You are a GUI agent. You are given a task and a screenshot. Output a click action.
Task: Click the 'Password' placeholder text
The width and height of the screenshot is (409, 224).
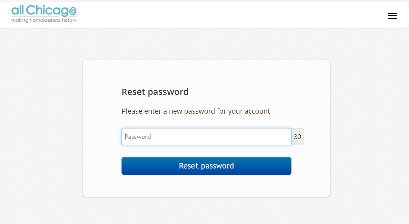tap(138, 137)
